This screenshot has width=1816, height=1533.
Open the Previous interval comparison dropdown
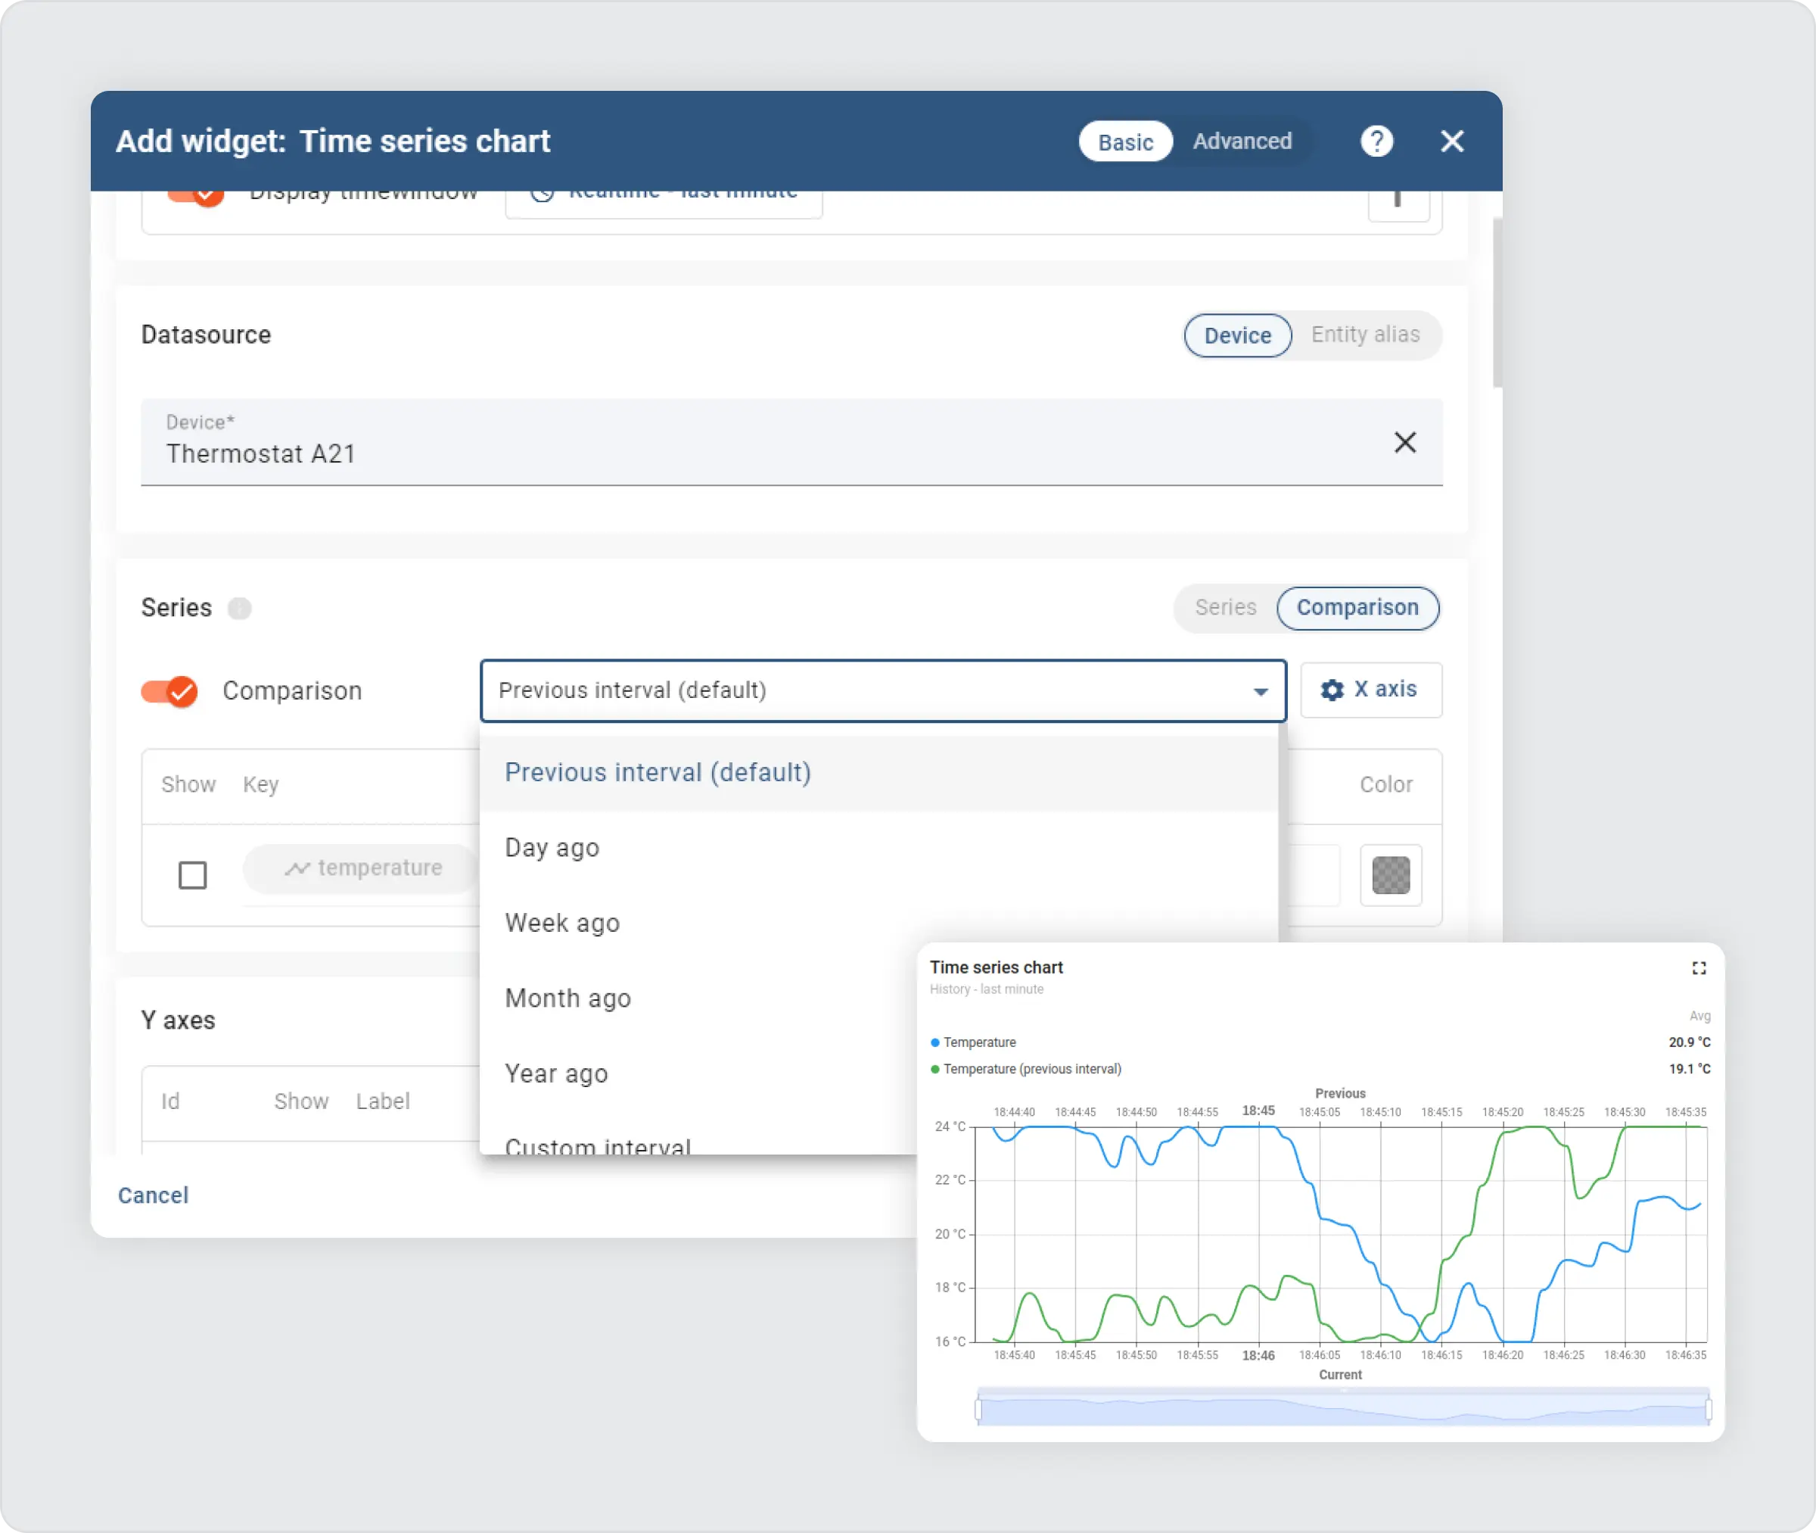click(x=1259, y=691)
